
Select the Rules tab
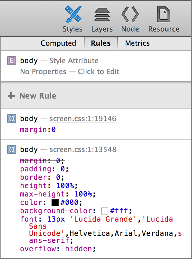click(101, 43)
